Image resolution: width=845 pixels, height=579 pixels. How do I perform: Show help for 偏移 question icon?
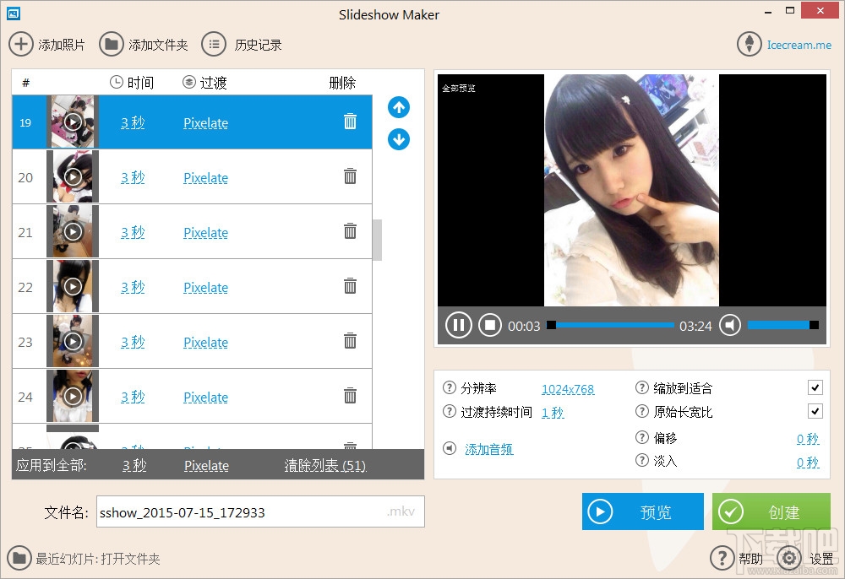[x=642, y=437]
